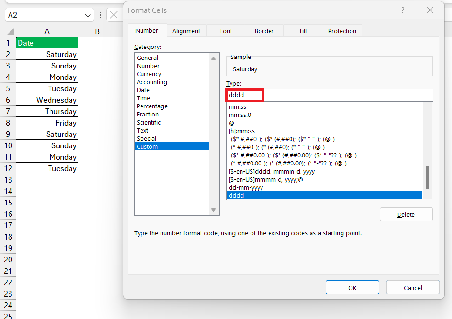Screen dimensions: 452x319
Task: Click the Type input field
Action: [330, 95]
